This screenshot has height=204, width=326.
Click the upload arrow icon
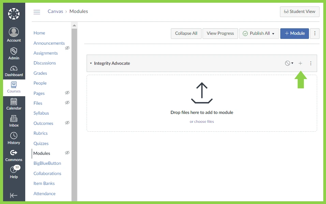[202, 93]
